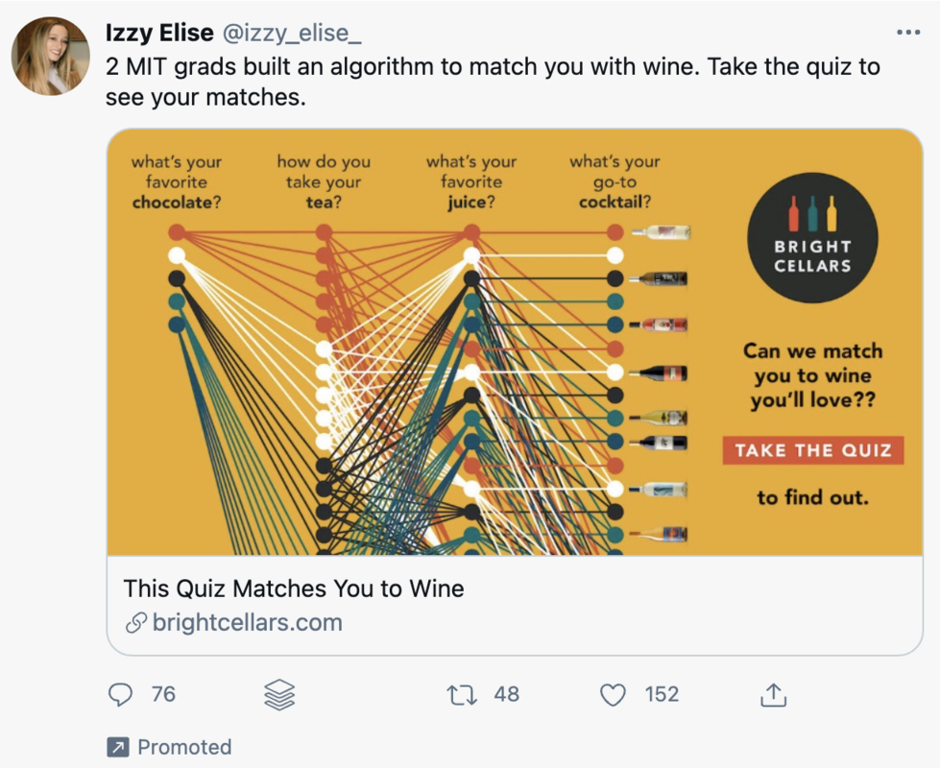
Task: Select the @izzy_elise_ handle
Action: (x=294, y=32)
